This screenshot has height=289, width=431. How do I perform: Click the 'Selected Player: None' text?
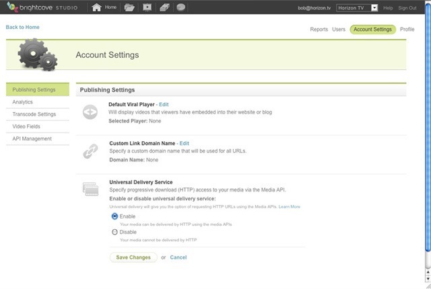(x=135, y=121)
